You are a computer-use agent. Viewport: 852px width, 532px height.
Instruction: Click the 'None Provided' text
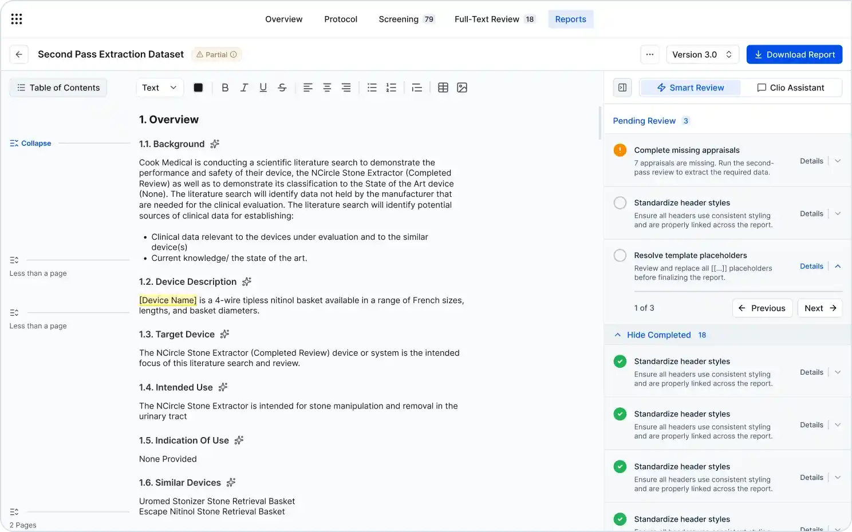click(168, 459)
